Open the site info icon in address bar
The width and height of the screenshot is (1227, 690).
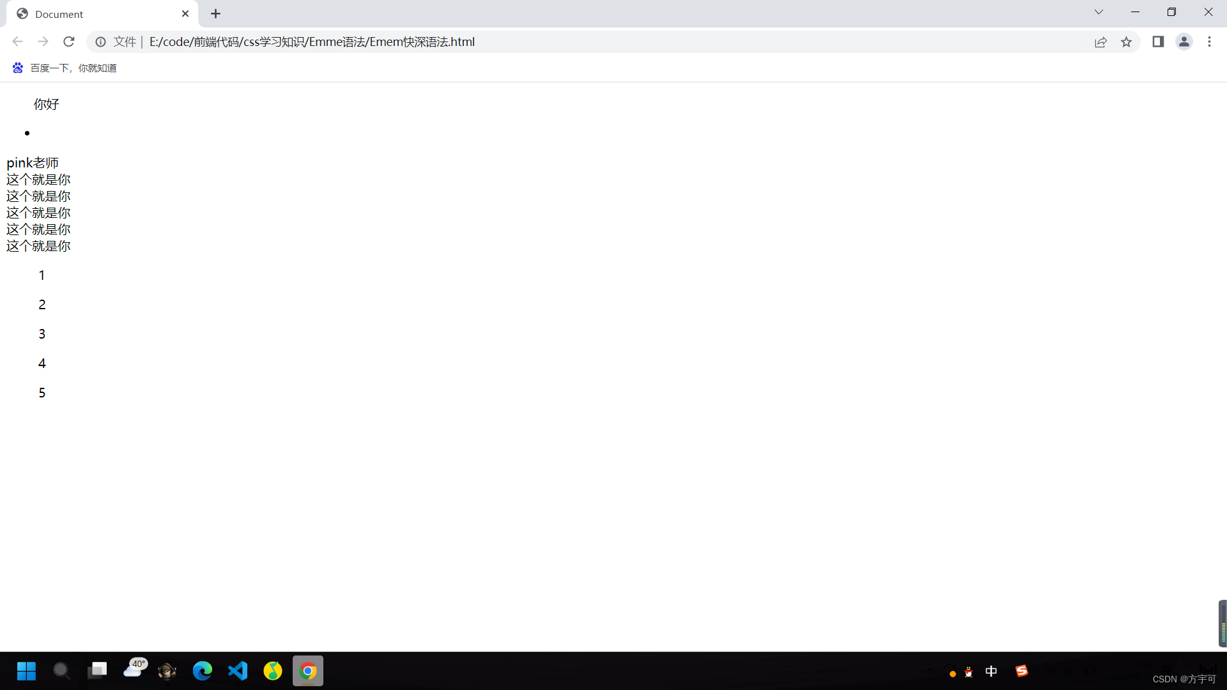(x=100, y=42)
